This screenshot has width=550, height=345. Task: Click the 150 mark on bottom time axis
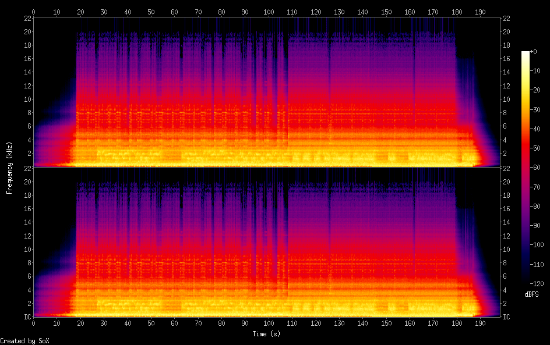pos(386,322)
